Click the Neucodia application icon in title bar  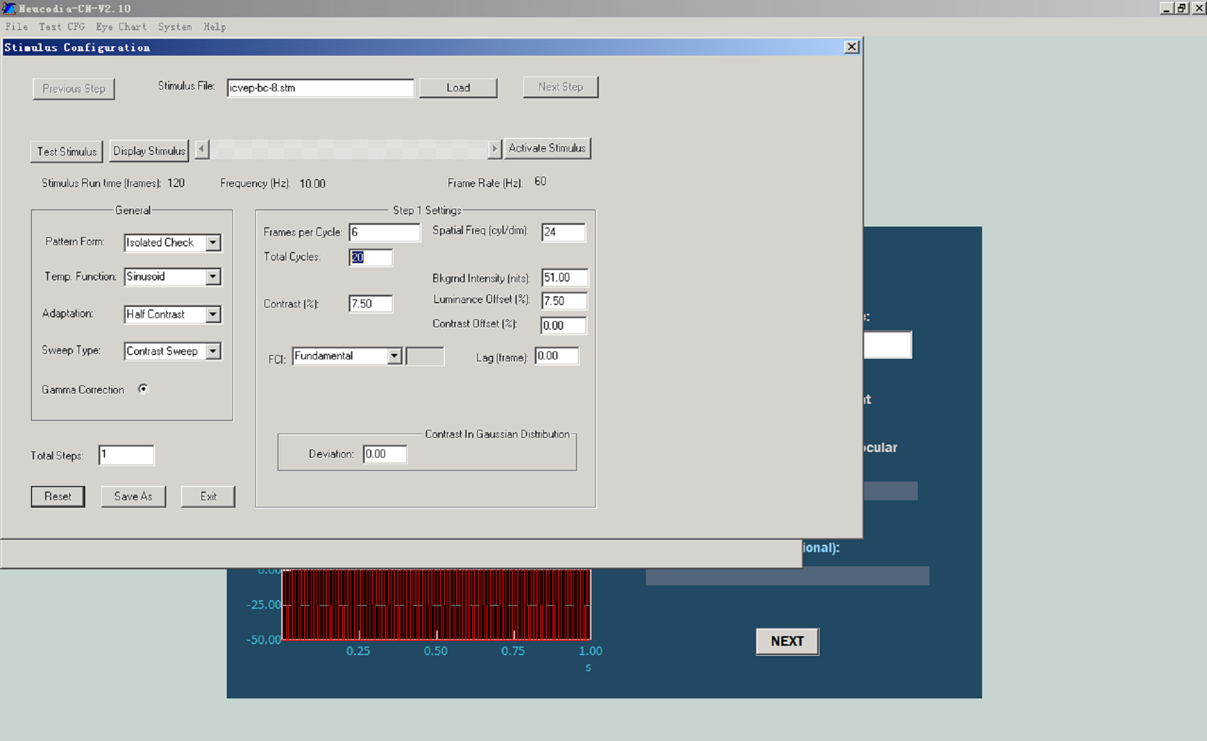pyautogui.click(x=9, y=8)
